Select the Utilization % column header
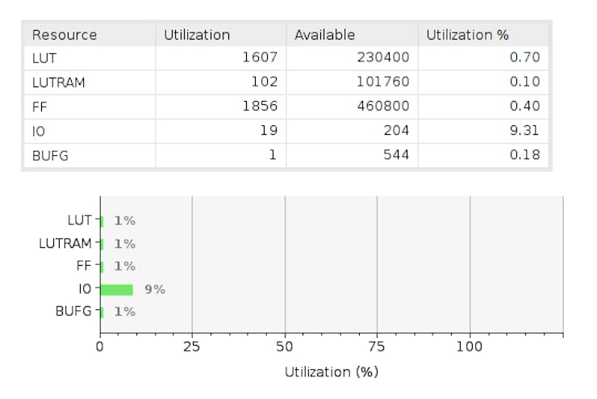 pyautogui.click(x=467, y=35)
